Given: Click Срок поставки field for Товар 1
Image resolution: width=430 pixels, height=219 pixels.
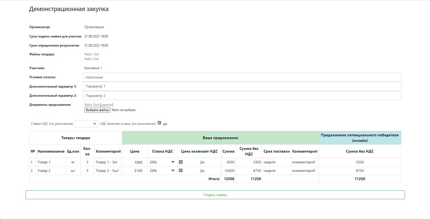Looking at the screenshot, I should click(x=276, y=162).
